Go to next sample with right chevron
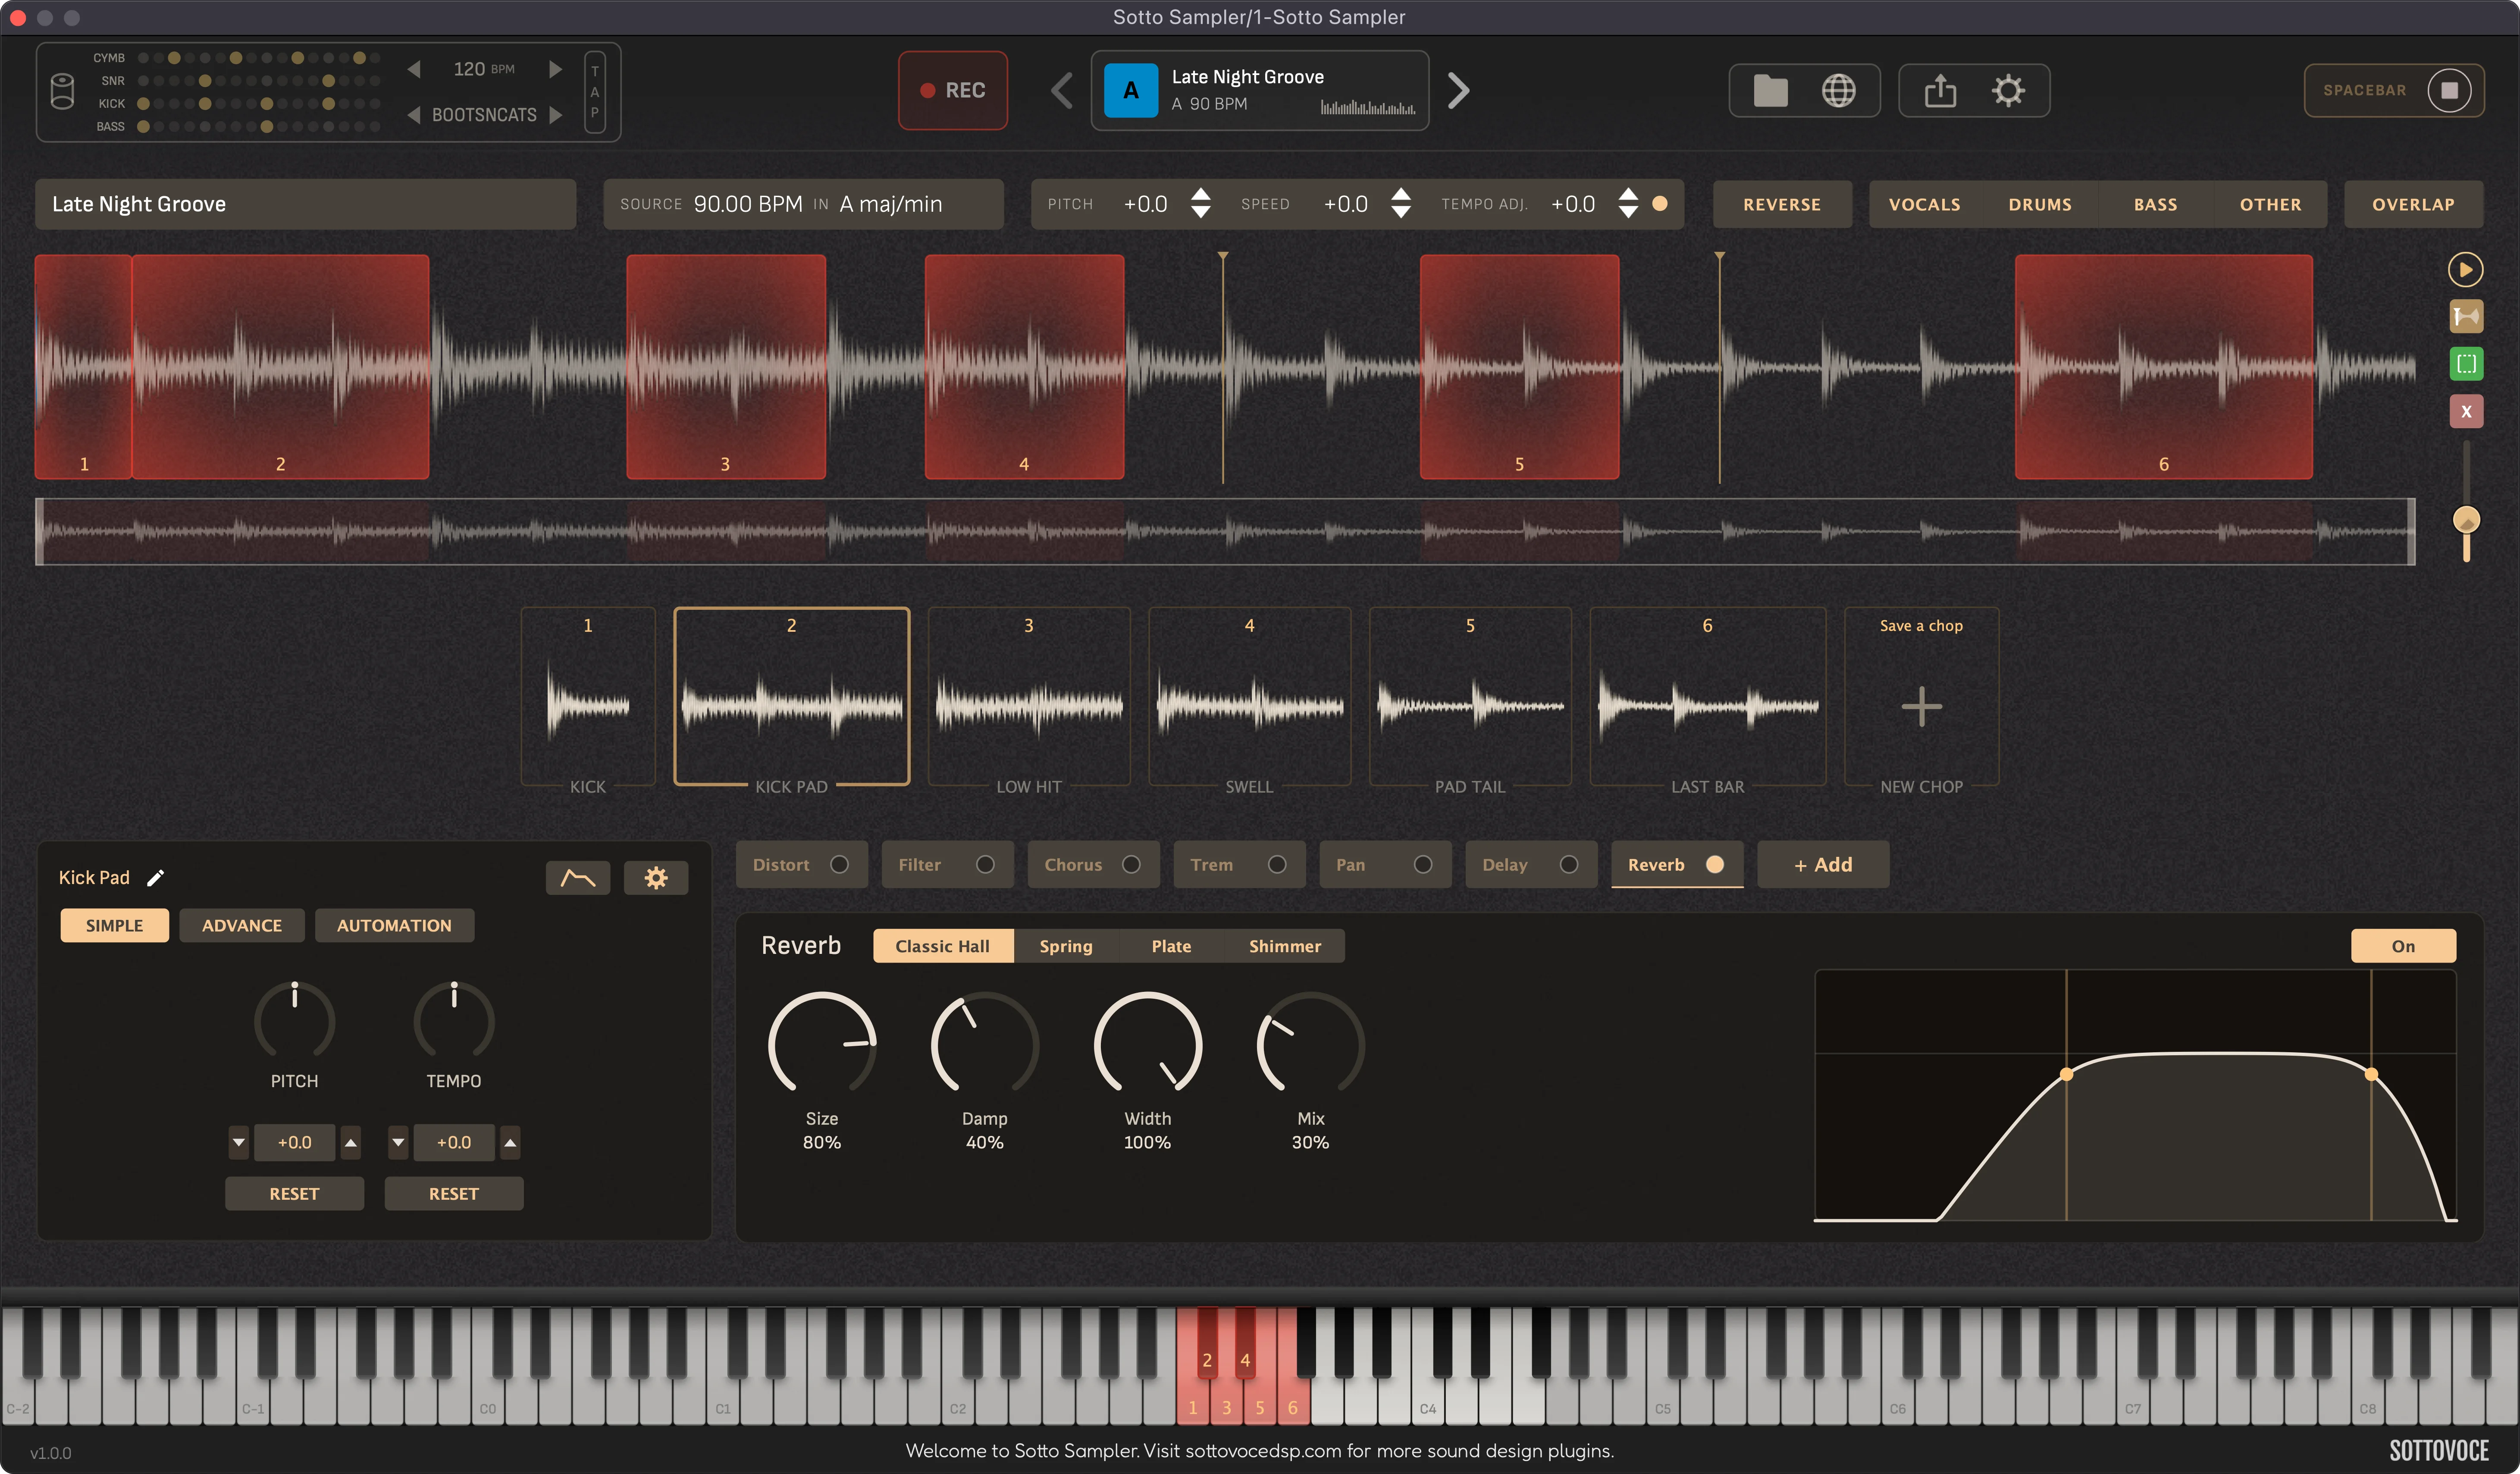The width and height of the screenshot is (2520, 1474). click(x=1459, y=91)
